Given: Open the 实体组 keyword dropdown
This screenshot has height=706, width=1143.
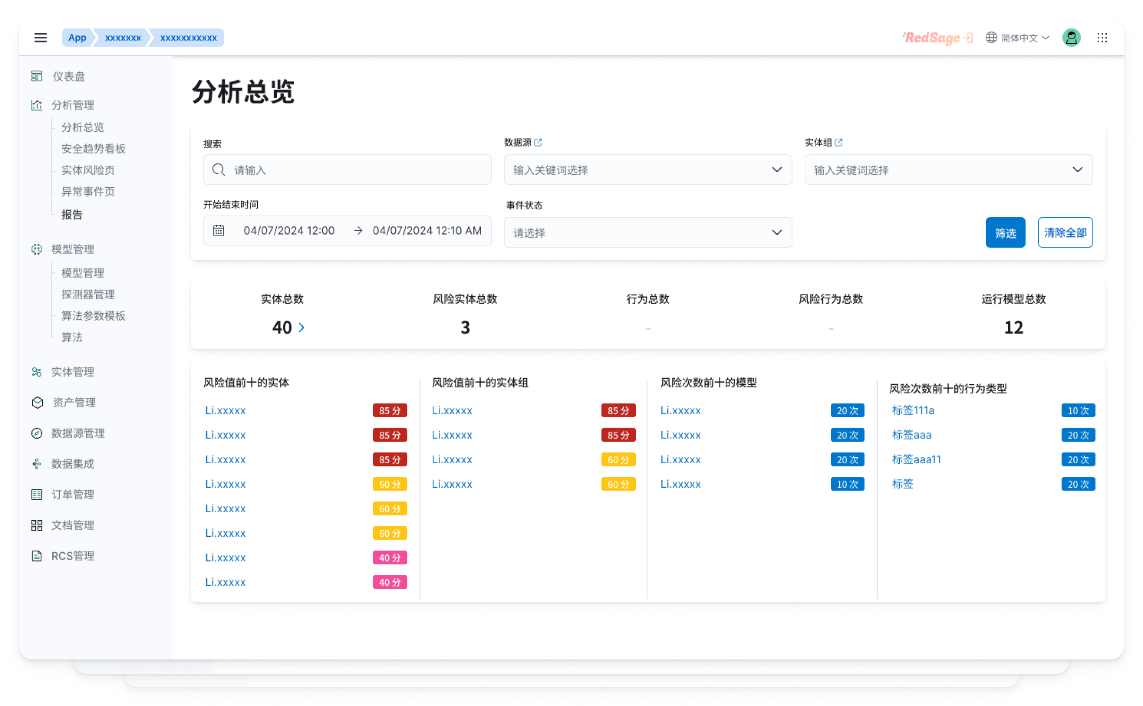Looking at the screenshot, I should tap(948, 170).
